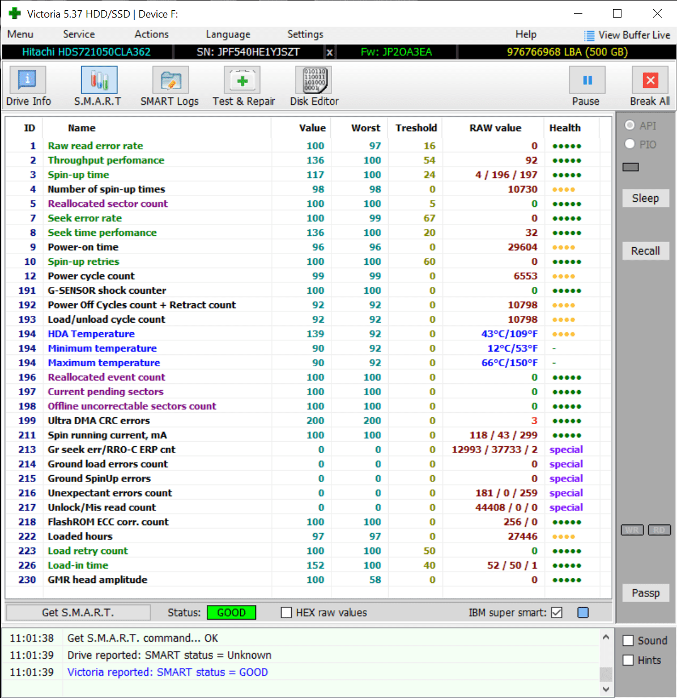This screenshot has width=677, height=698.
Task: Click the Recall button
Action: coord(645,251)
